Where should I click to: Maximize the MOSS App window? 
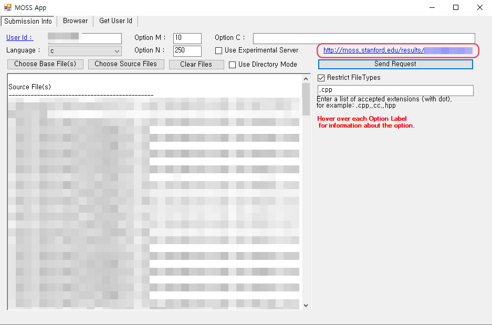(456, 7)
